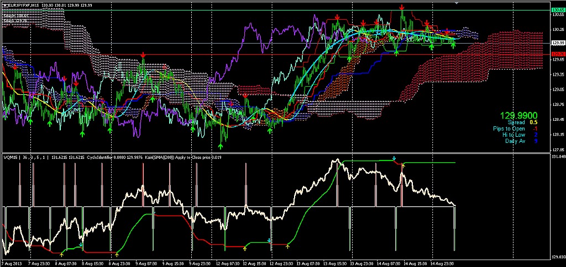Click the 129.99 current price axis tag

coord(557,42)
